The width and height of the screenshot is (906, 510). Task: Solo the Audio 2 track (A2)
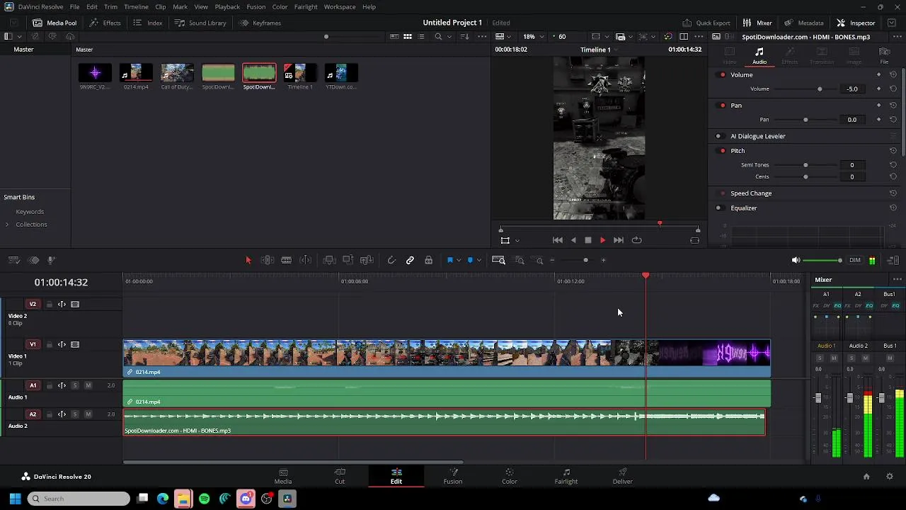[x=75, y=414]
